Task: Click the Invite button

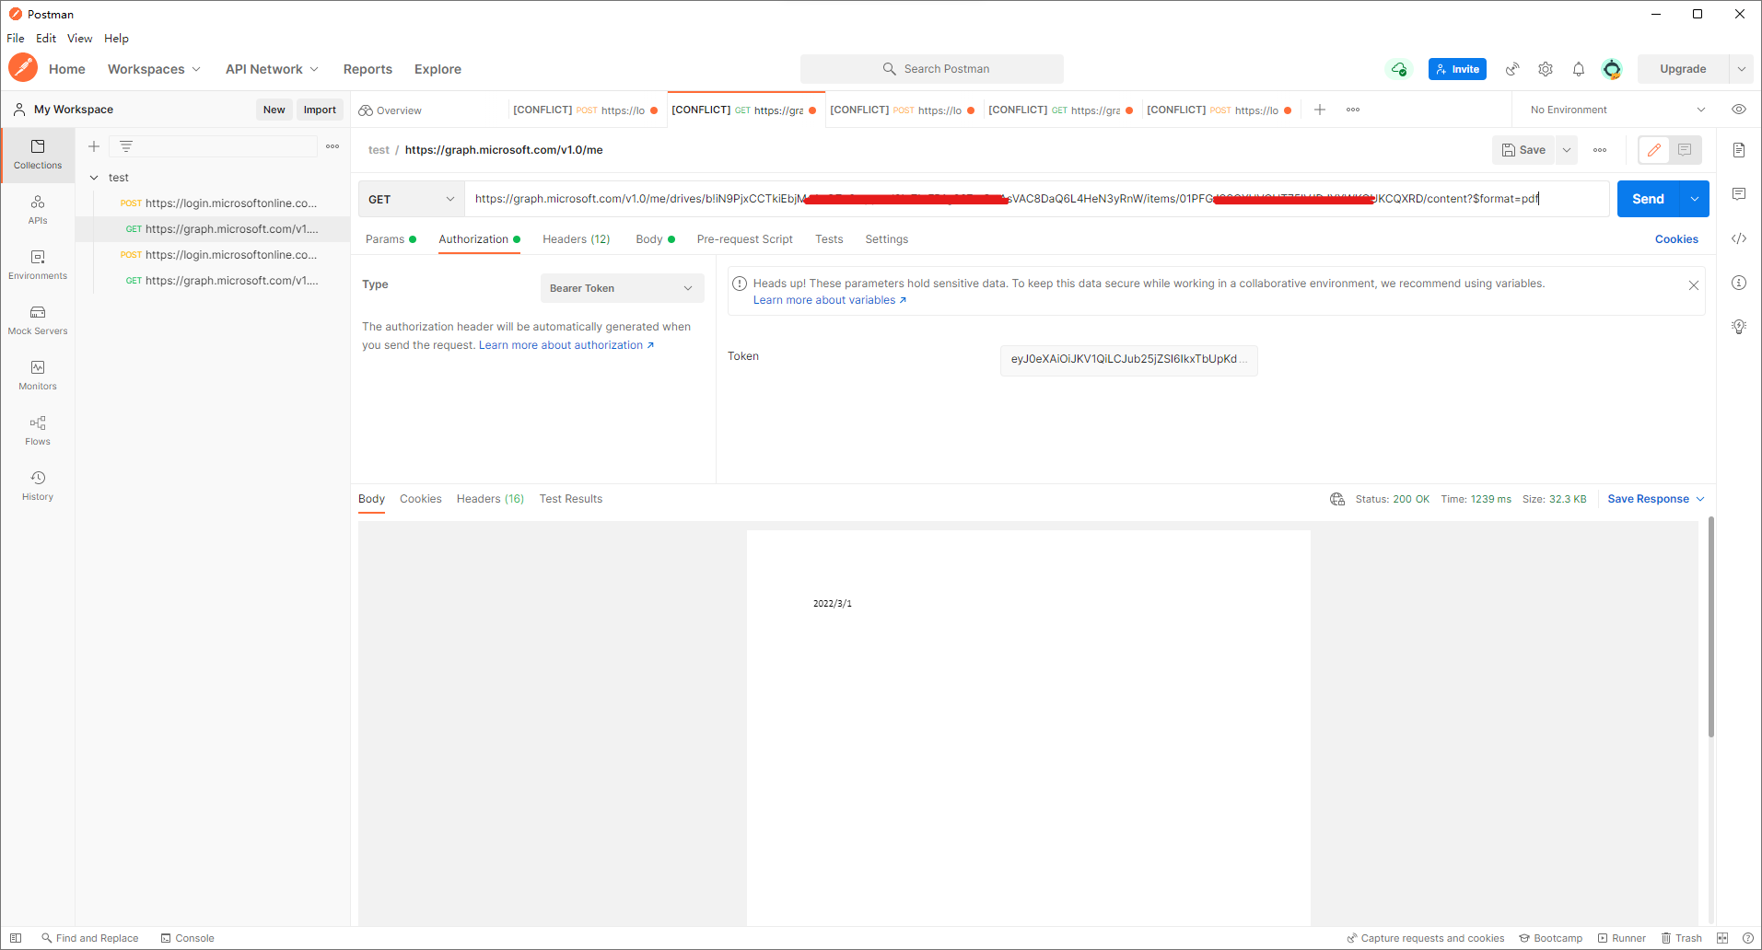Action: 1457,69
